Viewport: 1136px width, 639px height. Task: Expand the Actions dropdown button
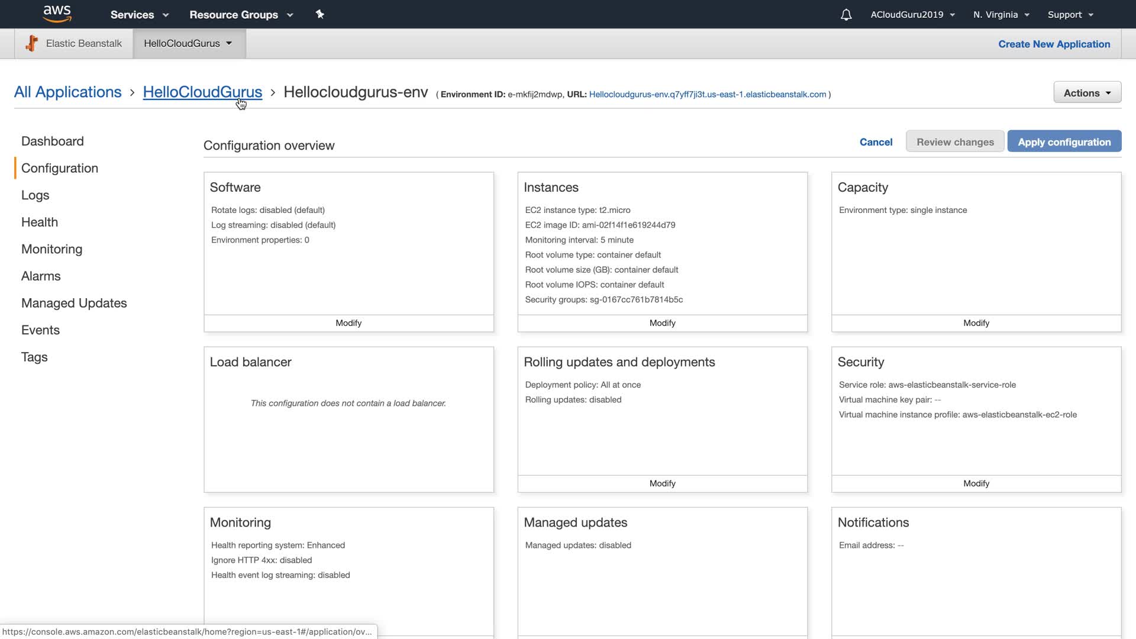pyautogui.click(x=1087, y=93)
